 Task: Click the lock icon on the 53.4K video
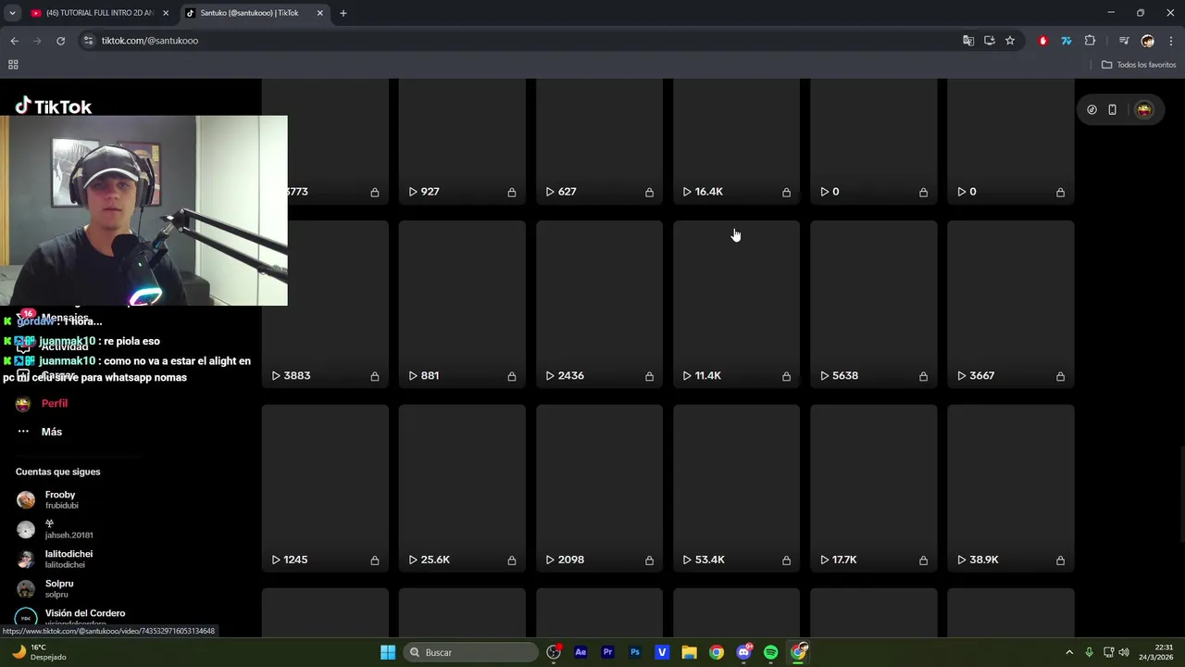[786, 560]
